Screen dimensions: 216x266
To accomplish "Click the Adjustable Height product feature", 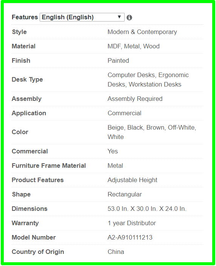I will tap(133, 180).
